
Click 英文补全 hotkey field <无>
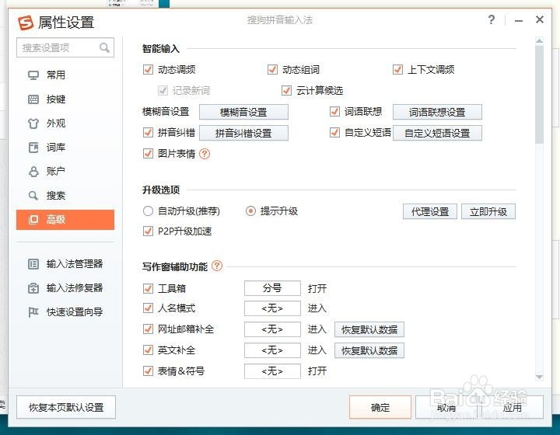click(272, 350)
